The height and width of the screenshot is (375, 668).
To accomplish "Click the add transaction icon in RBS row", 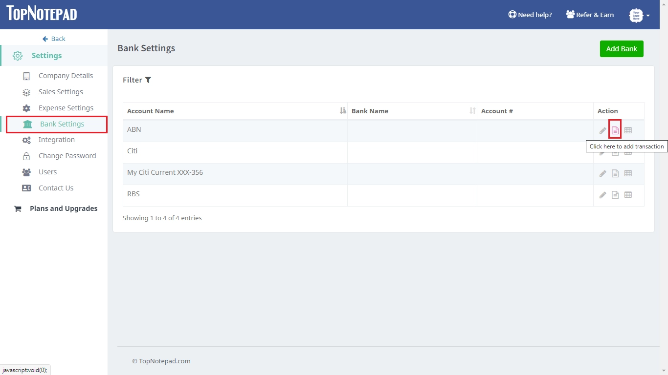I will [615, 195].
